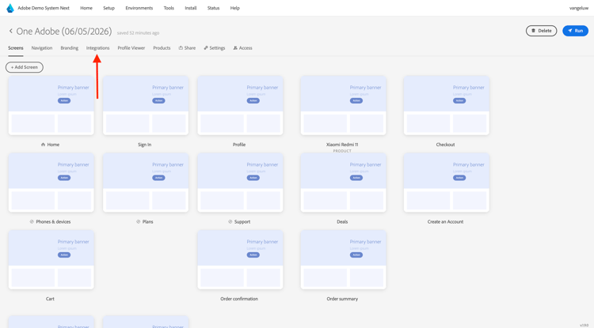Open the Share tab
The width and height of the screenshot is (594, 328).
(187, 48)
